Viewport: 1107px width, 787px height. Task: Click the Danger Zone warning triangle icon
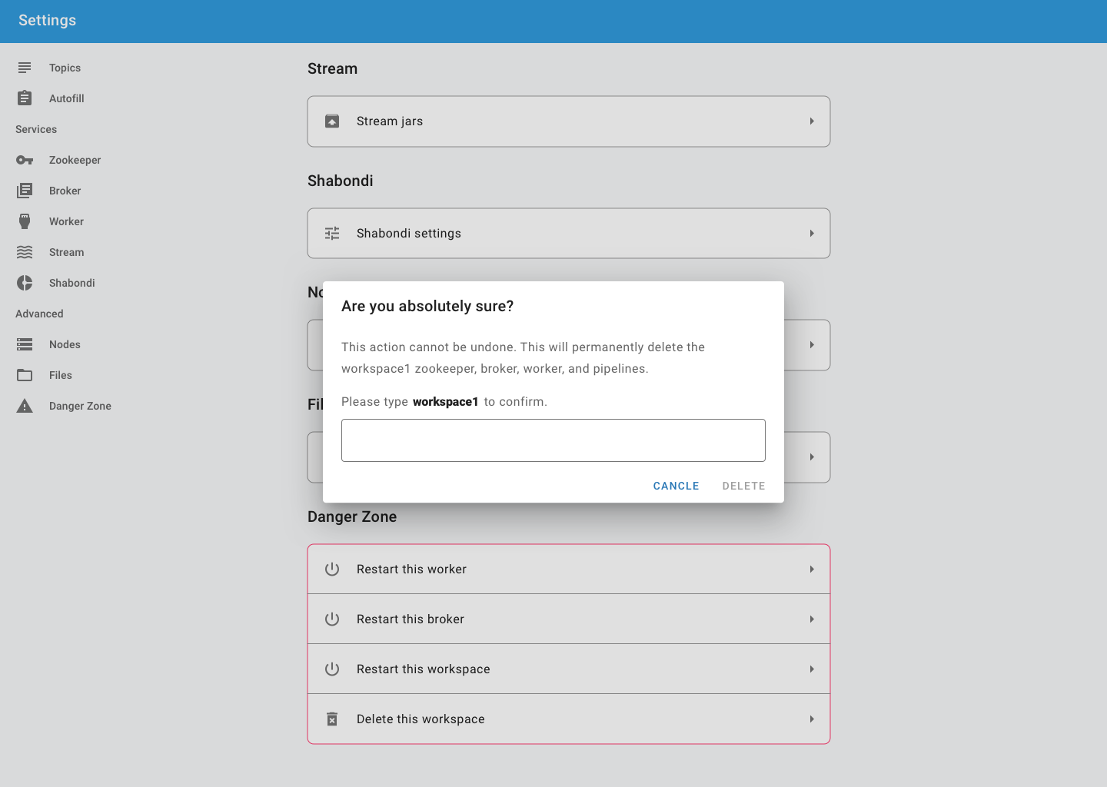tap(25, 406)
